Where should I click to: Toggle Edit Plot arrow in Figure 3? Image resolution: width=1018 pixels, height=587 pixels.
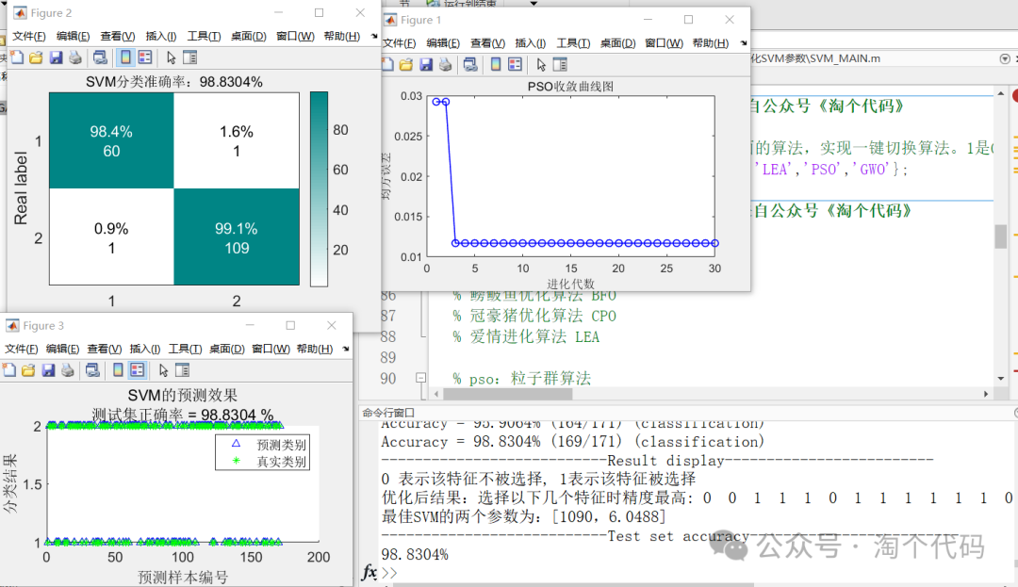(x=163, y=369)
